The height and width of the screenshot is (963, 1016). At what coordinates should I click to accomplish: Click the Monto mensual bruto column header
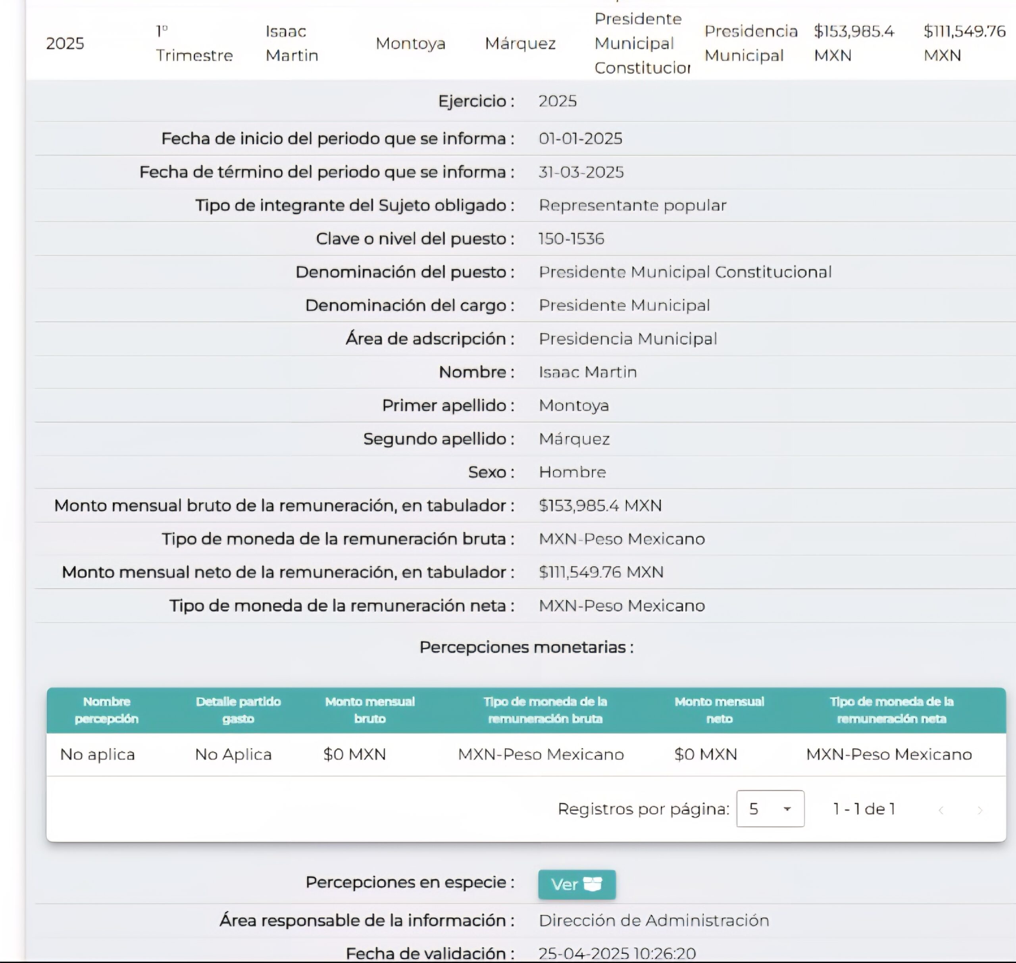(369, 710)
